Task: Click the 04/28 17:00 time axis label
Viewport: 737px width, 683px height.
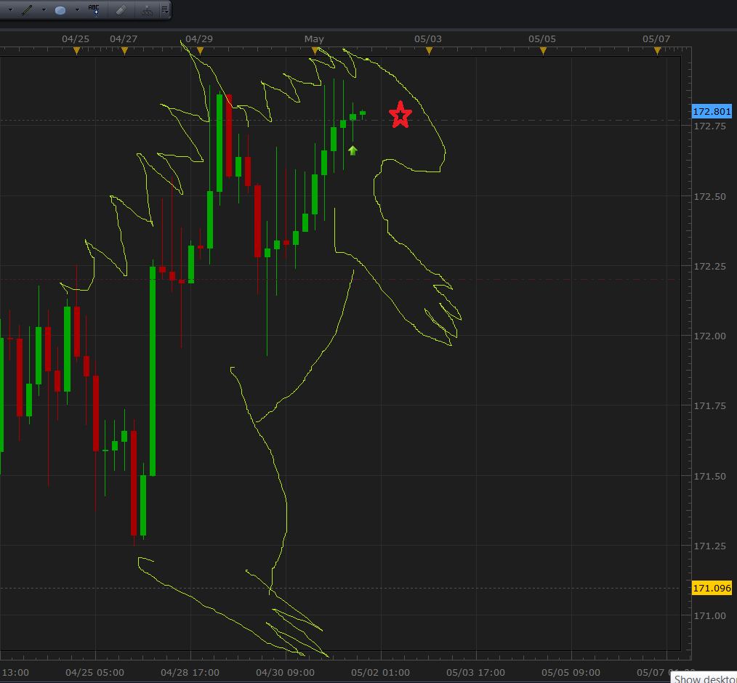Action: (190, 673)
